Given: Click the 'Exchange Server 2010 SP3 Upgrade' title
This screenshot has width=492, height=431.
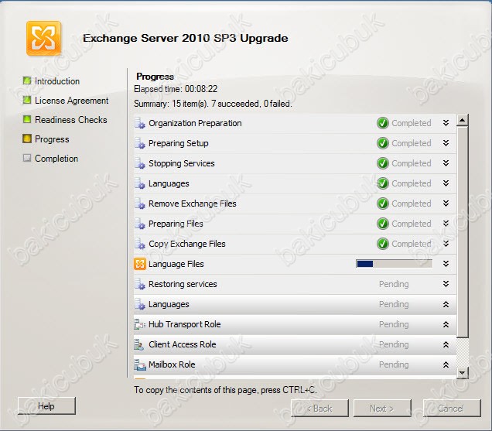Looking at the screenshot, I should pyautogui.click(x=186, y=38).
